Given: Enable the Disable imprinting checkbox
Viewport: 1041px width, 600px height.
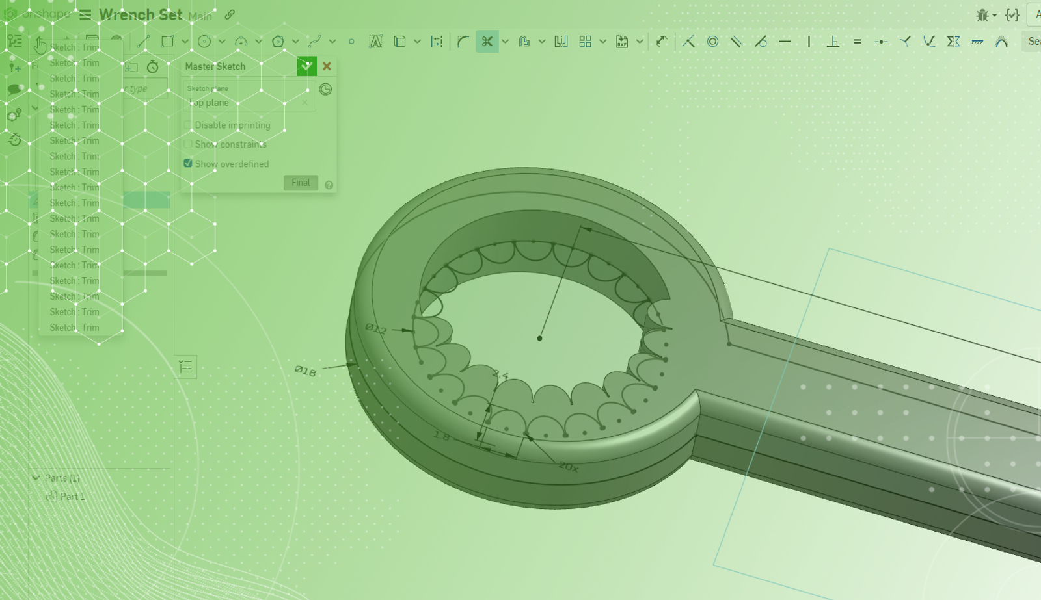Looking at the screenshot, I should [188, 125].
